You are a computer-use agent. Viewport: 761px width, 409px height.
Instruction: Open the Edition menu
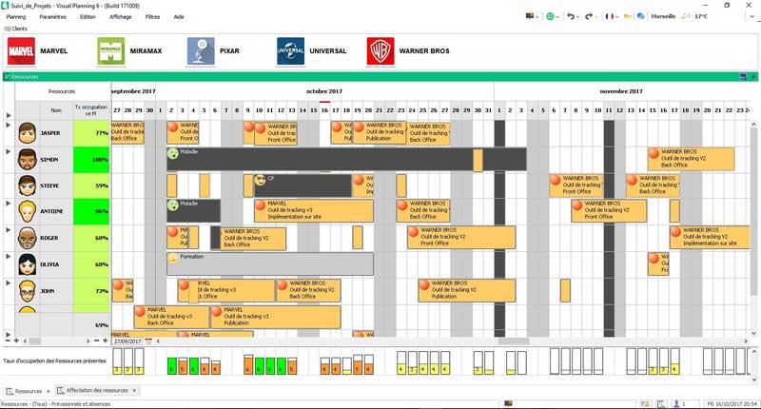click(88, 17)
